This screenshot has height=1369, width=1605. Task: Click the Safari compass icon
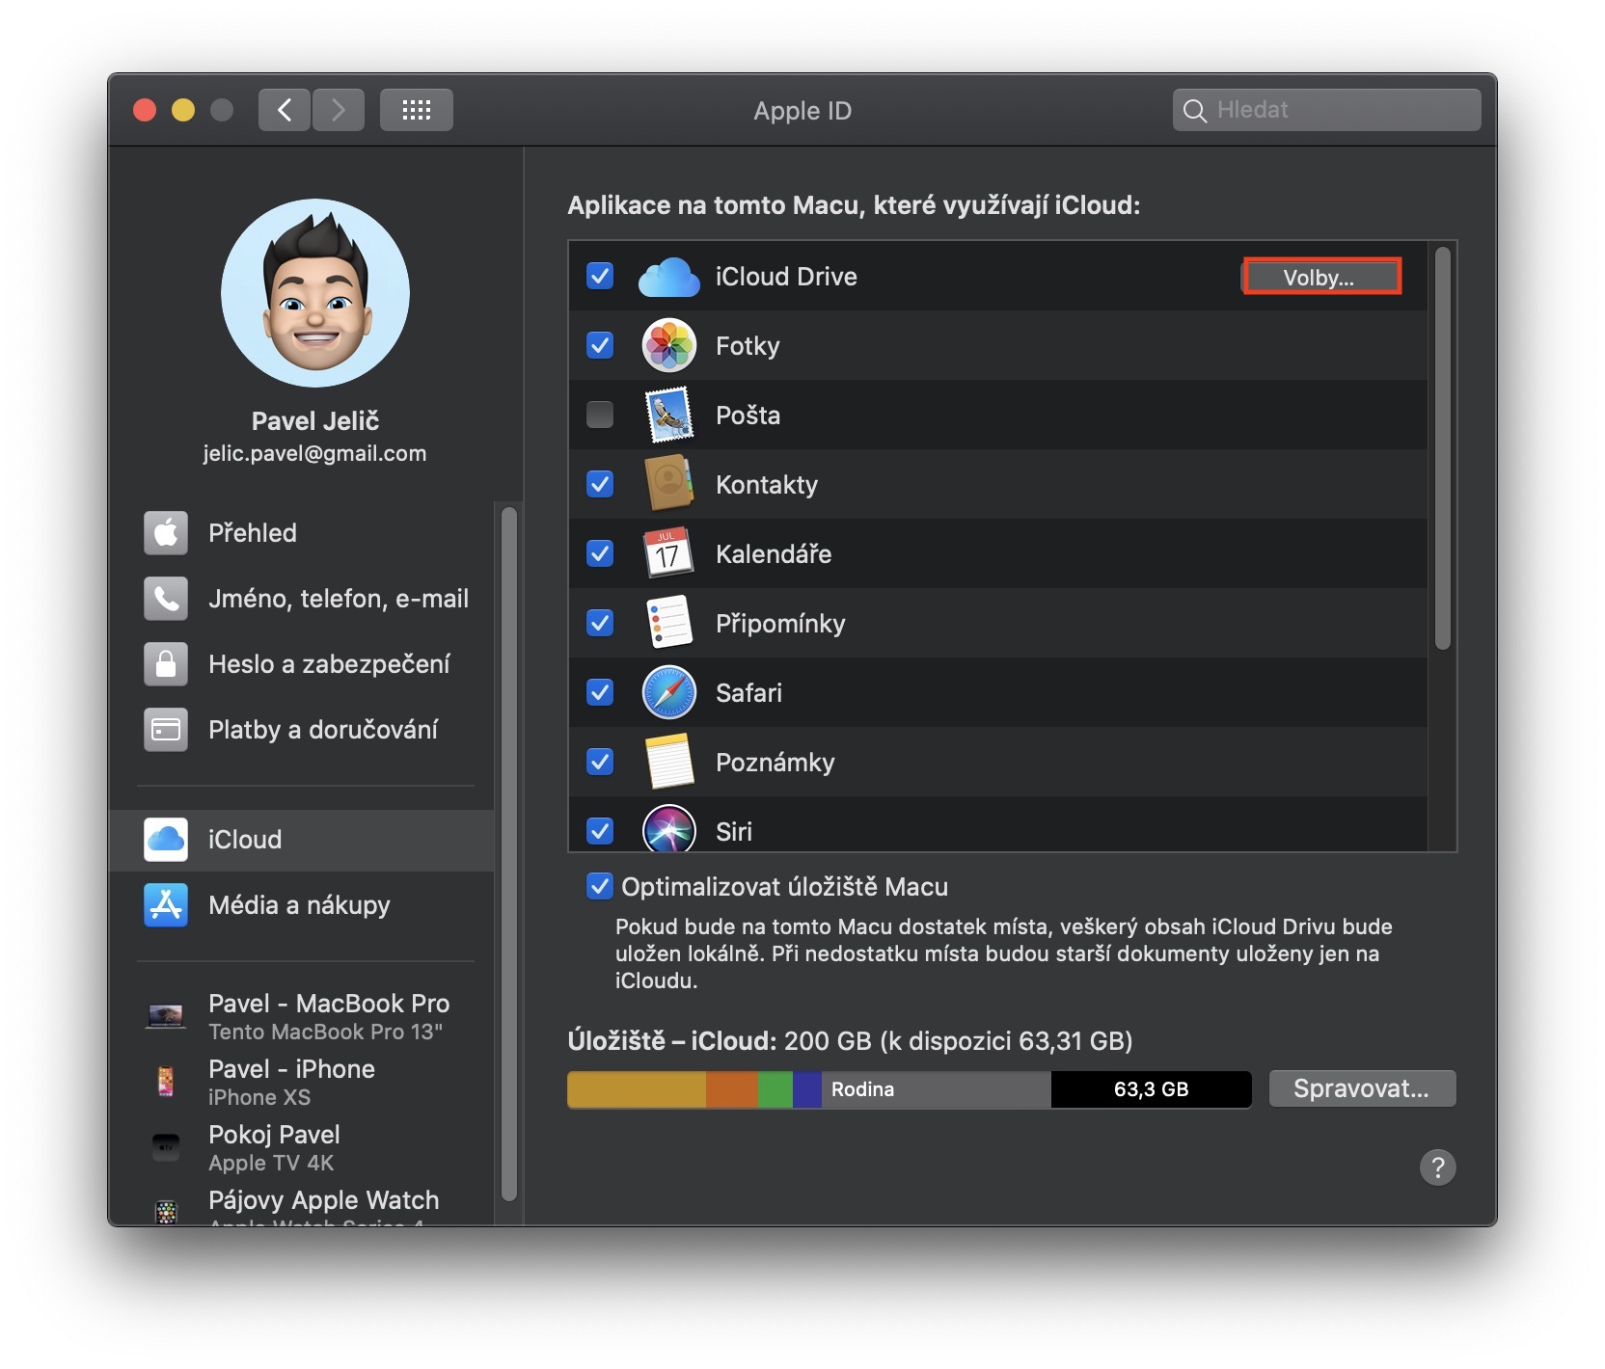coord(668,692)
